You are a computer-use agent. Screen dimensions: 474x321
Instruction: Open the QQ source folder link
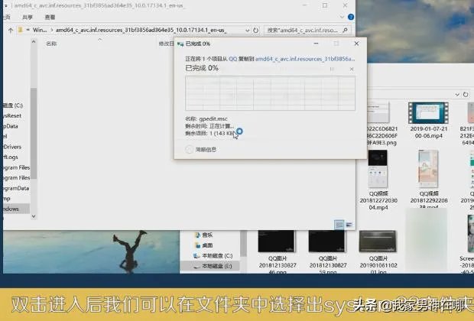coord(232,59)
